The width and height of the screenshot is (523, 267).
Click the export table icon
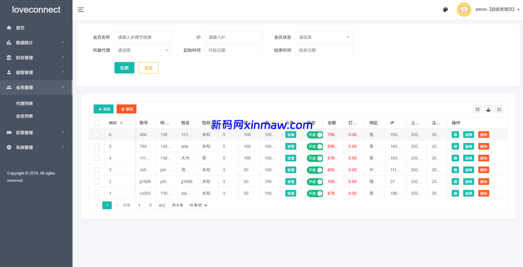(488, 109)
